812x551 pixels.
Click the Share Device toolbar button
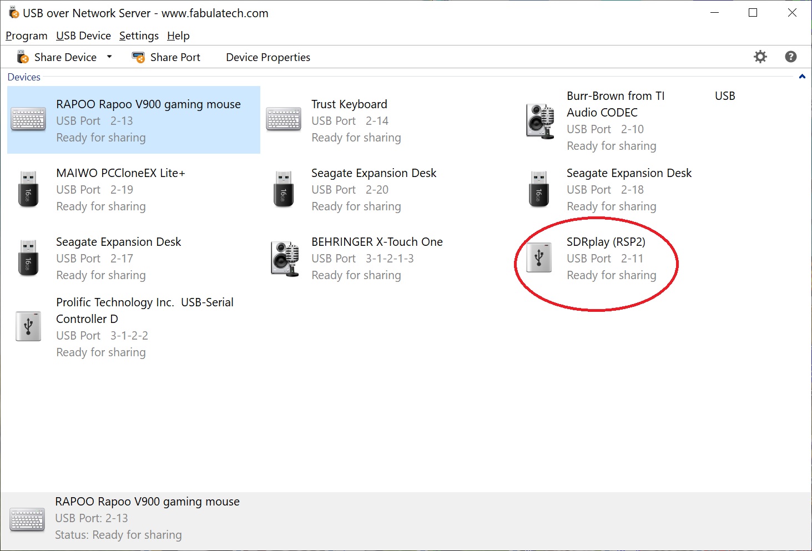(x=57, y=57)
